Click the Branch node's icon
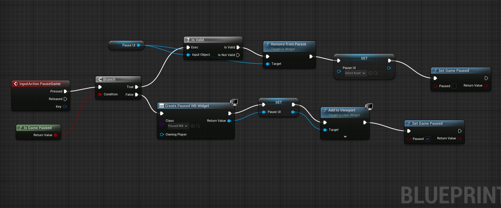 [x=100, y=80]
